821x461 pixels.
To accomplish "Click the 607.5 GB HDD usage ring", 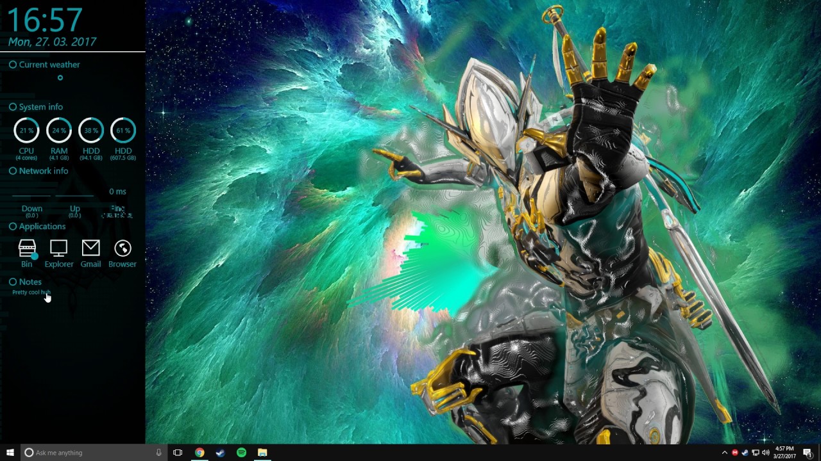I will (123, 130).
